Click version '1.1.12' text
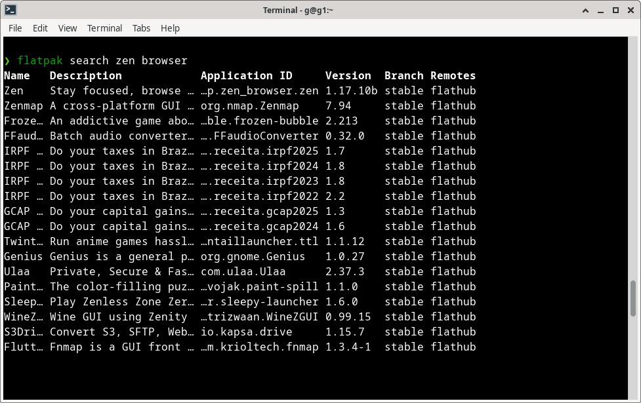The height and width of the screenshot is (403, 641). (x=345, y=242)
